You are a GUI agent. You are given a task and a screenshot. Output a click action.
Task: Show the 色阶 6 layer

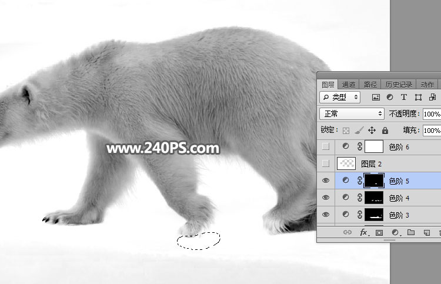[x=326, y=146]
